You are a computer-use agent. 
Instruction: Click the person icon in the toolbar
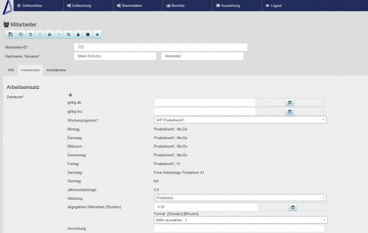click(78, 34)
